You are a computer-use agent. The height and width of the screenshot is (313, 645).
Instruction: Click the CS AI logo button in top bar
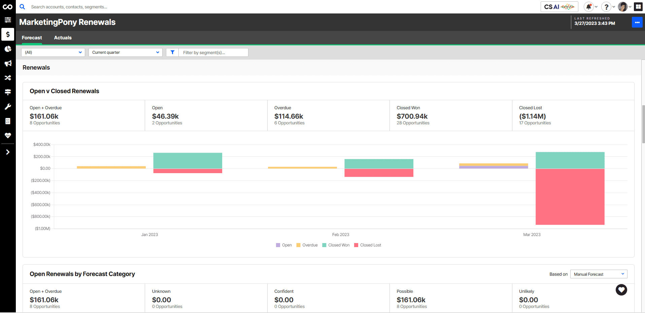tap(559, 6)
